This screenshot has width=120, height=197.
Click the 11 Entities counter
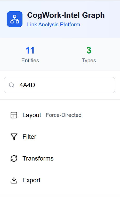pos(30,54)
